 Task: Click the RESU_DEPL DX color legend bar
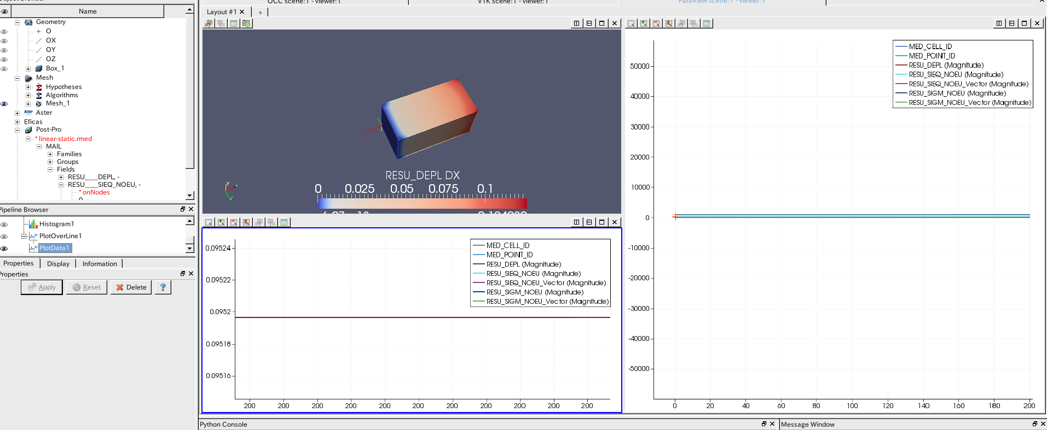click(423, 203)
